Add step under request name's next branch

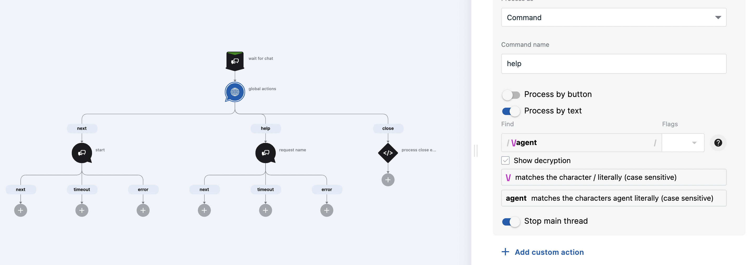click(204, 210)
